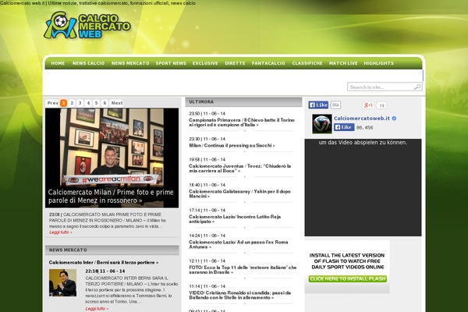
Task: Click the Google +1 button
Action: (x=369, y=105)
